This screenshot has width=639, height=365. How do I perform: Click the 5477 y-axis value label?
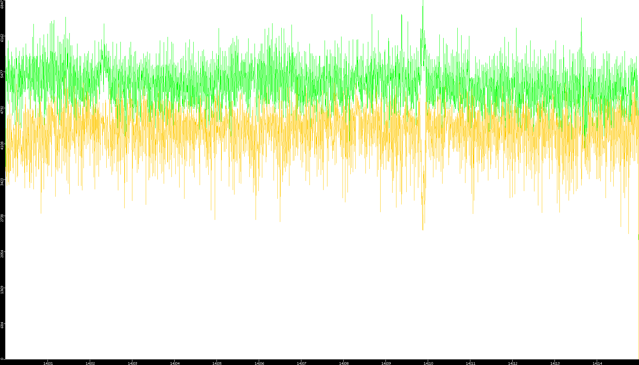(2, 74)
